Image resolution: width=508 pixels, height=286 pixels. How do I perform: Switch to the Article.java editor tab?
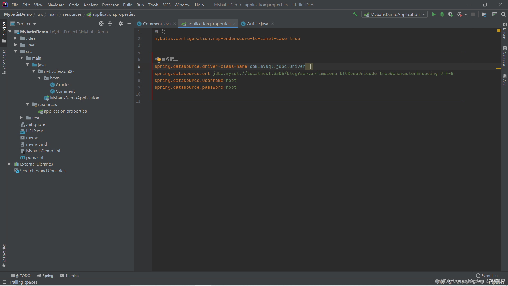[x=257, y=24]
